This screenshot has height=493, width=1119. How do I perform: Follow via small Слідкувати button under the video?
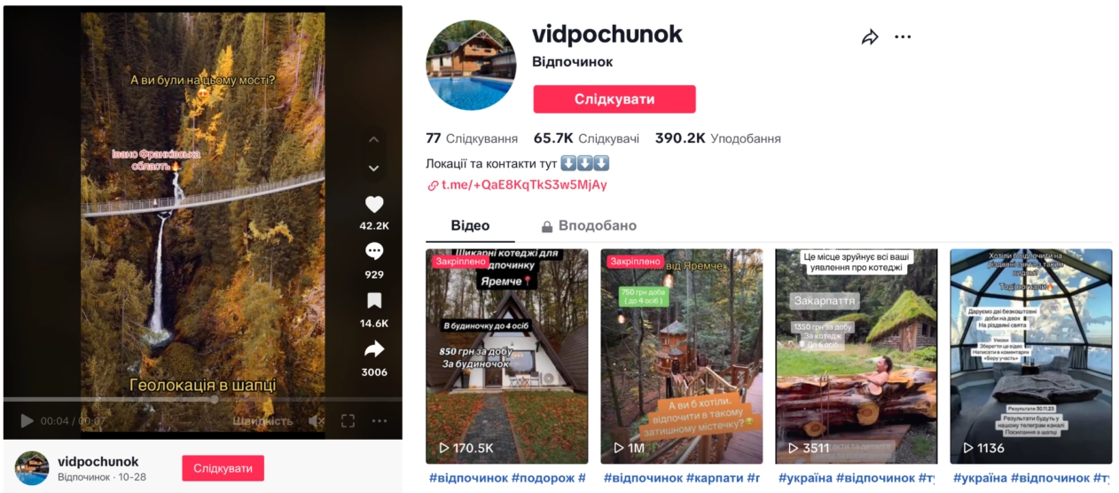(x=223, y=468)
